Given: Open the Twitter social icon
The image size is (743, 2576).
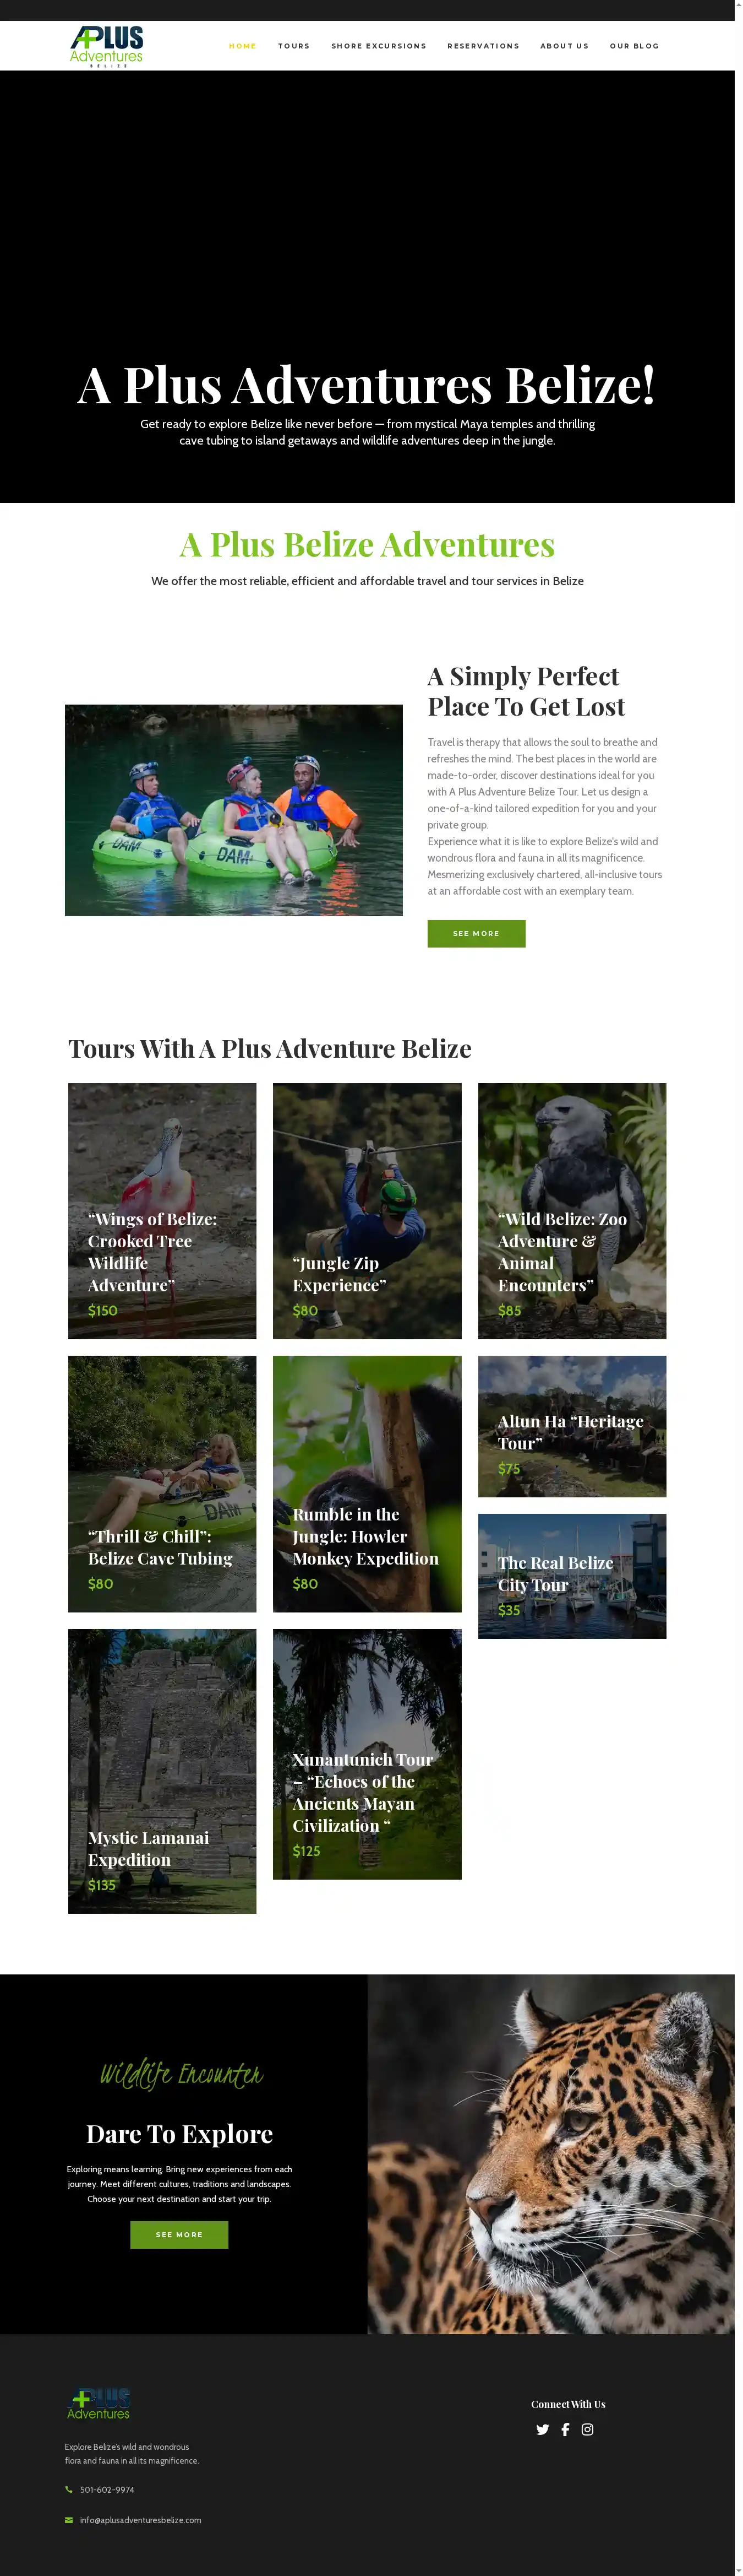Looking at the screenshot, I should click(x=542, y=2429).
